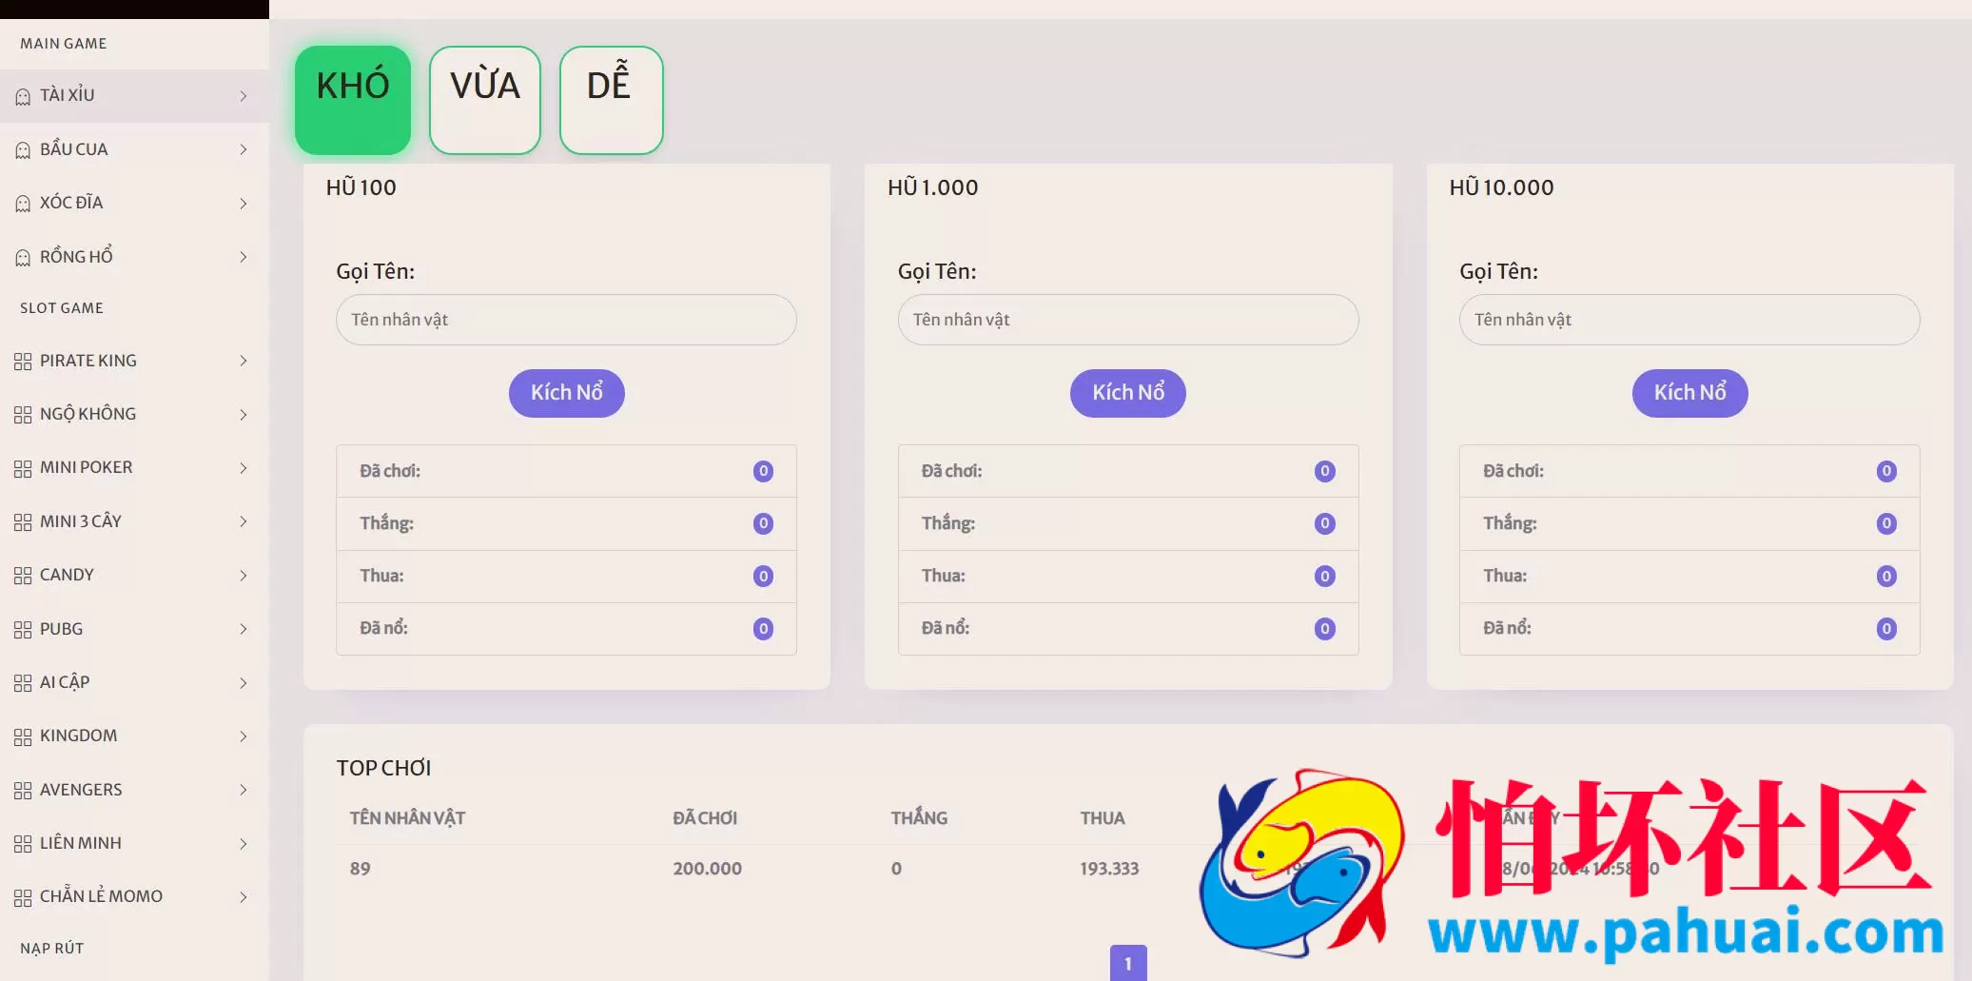This screenshot has height=981, width=1972.
Task: Click Kích Nổ in the HŨ 1.000 card
Action: pyautogui.click(x=1128, y=393)
